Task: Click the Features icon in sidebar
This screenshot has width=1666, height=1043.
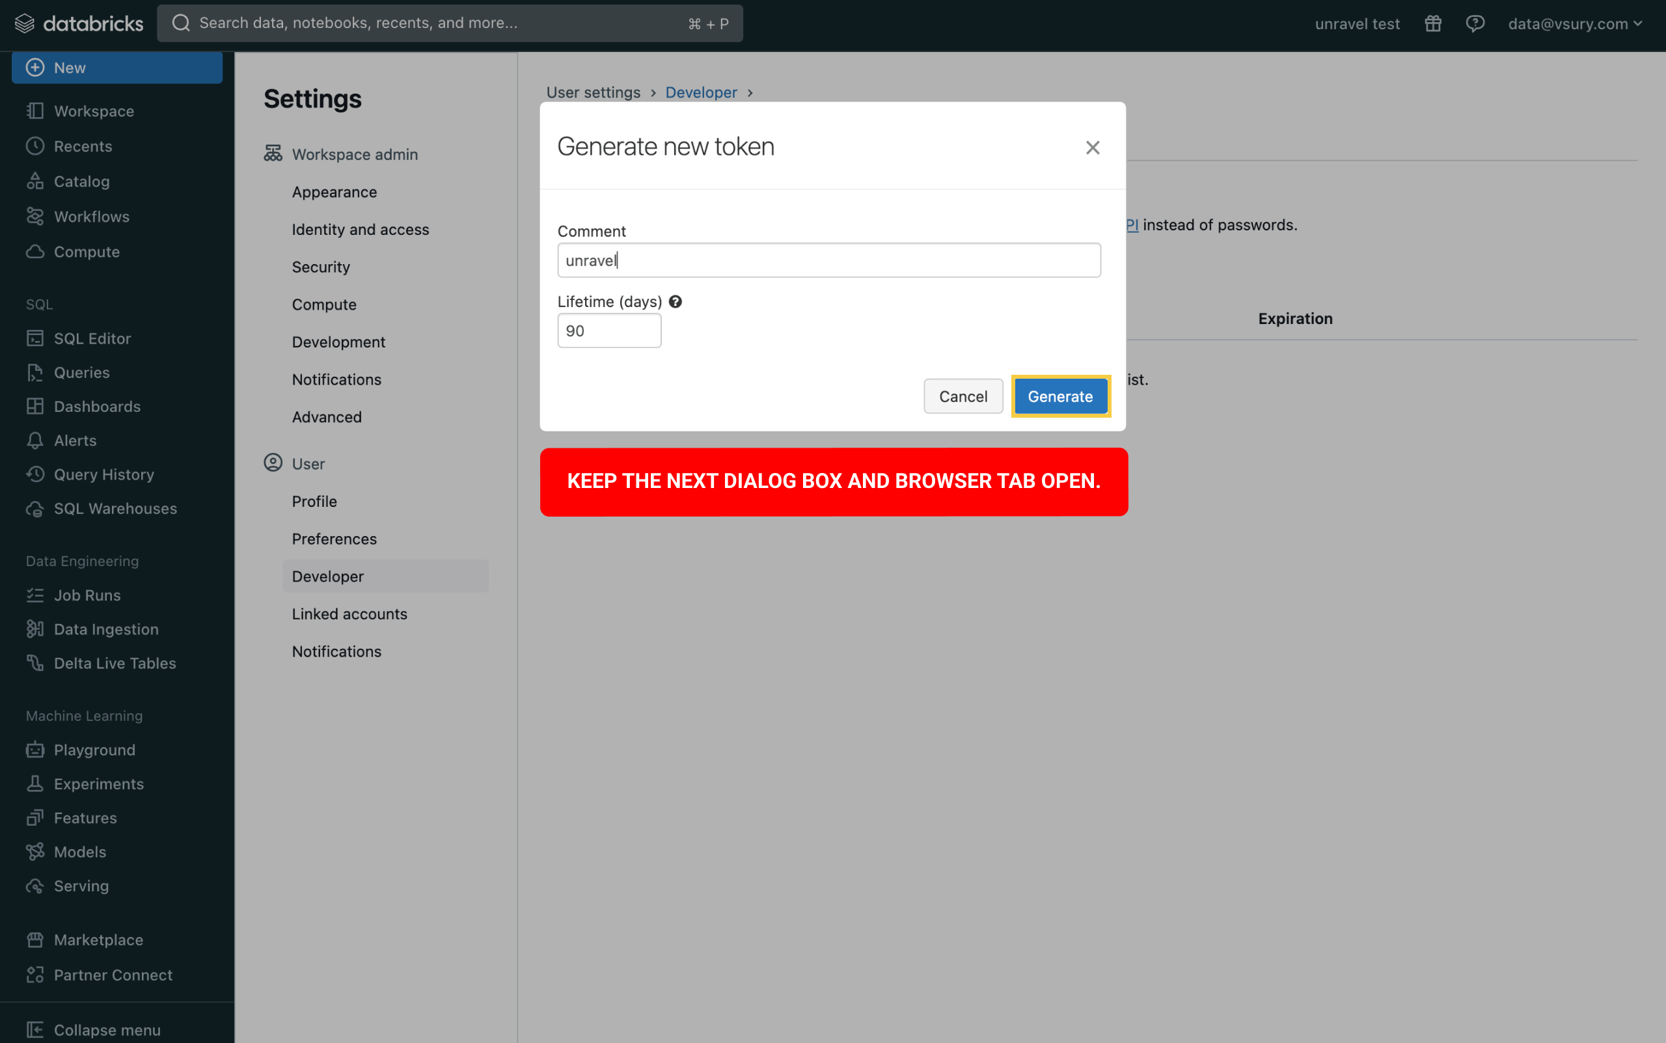Action: click(35, 817)
